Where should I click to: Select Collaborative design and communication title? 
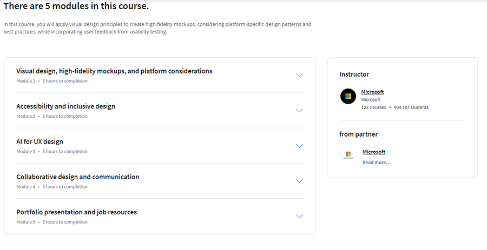[78, 177]
